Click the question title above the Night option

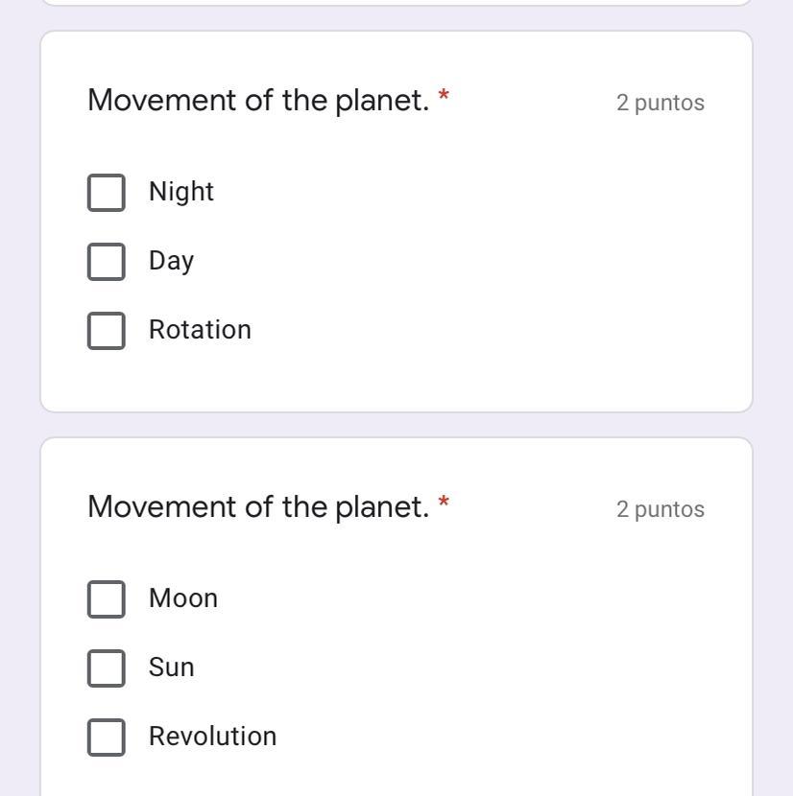pos(258,100)
